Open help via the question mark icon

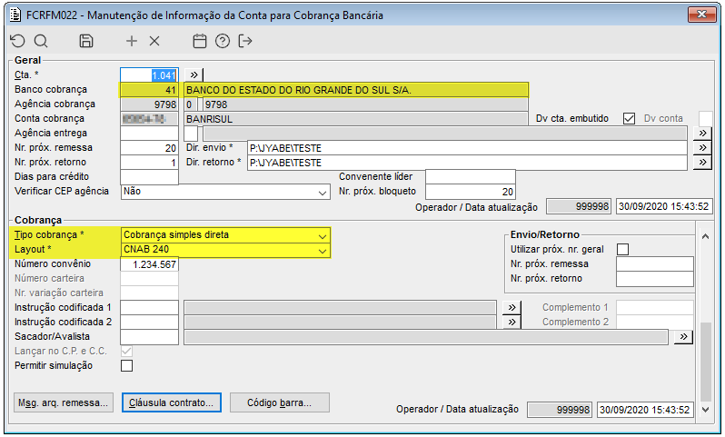223,41
